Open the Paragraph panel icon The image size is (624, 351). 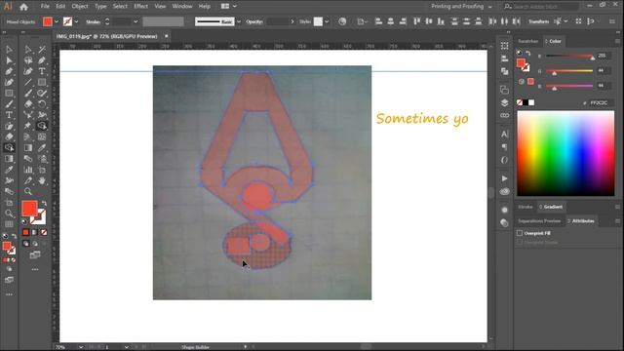[x=505, y=147]
